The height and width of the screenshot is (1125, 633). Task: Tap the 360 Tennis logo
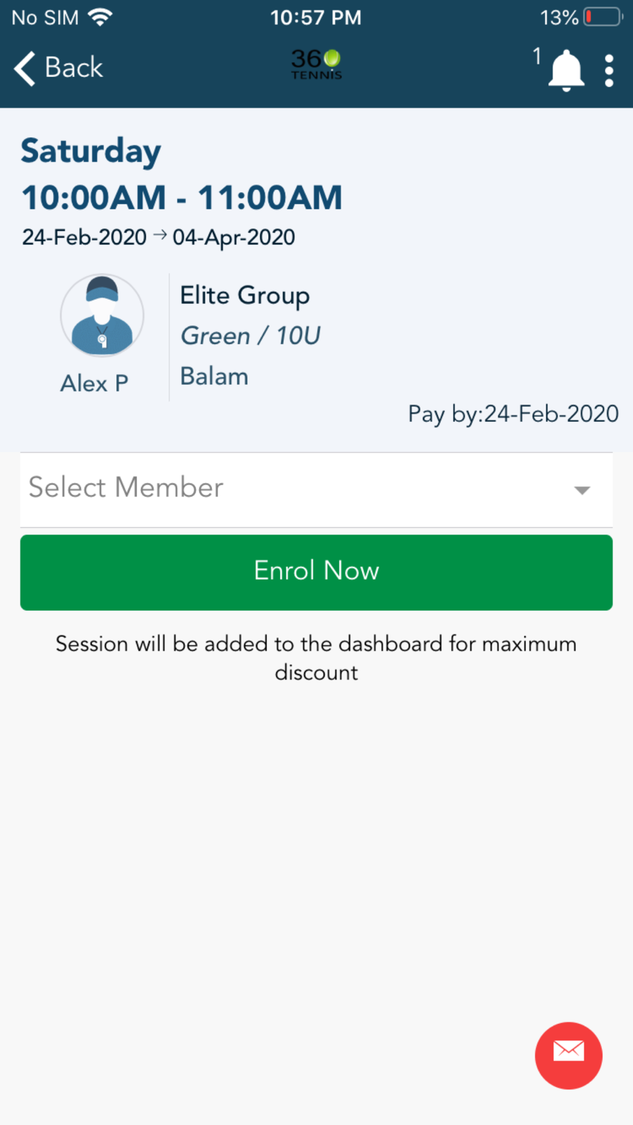pyautogui.click(x=316, y=65)
